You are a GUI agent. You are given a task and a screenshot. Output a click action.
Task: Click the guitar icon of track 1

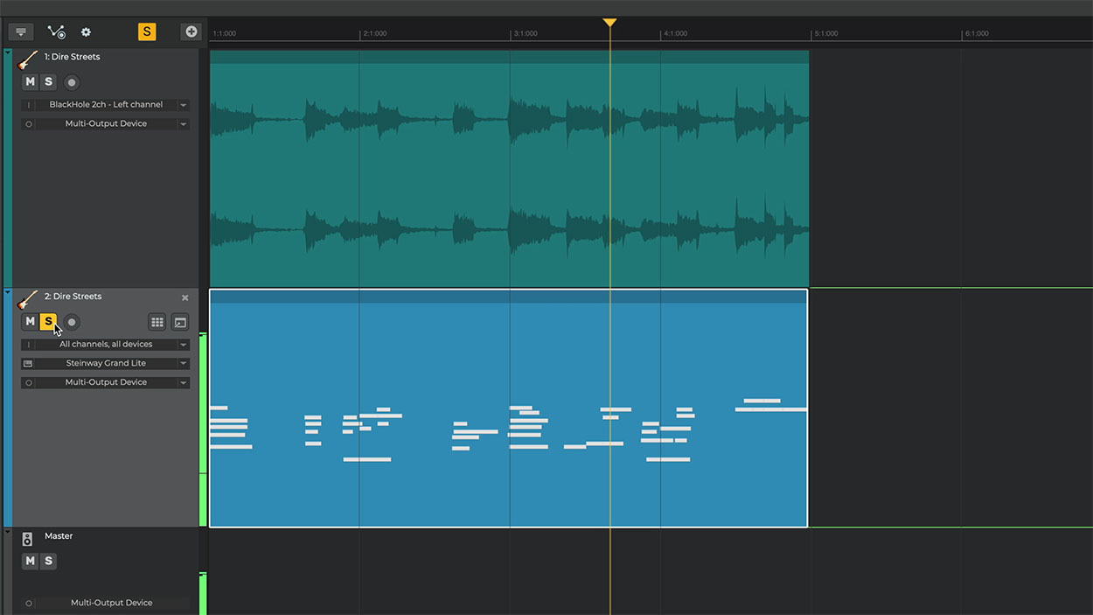[28, 59]
